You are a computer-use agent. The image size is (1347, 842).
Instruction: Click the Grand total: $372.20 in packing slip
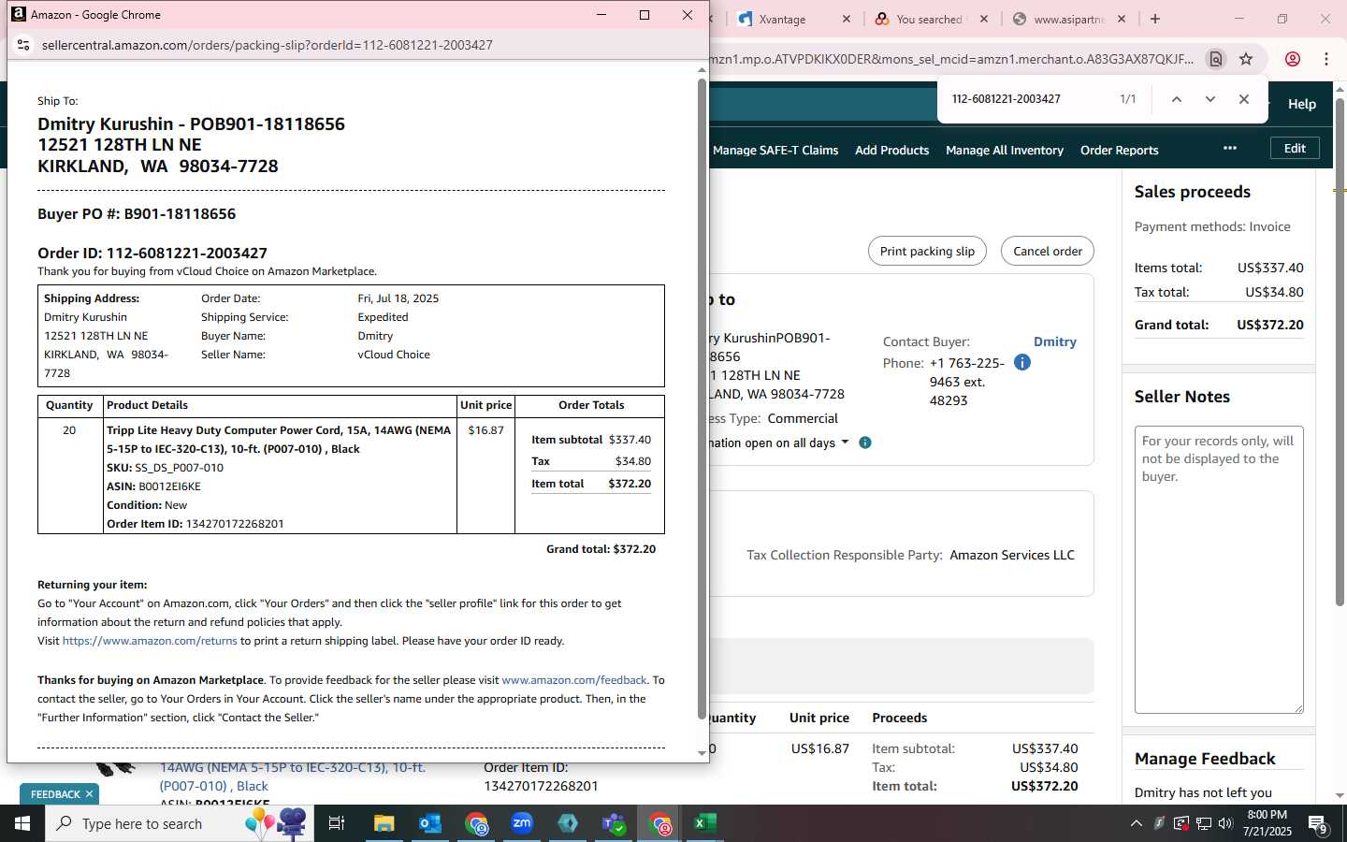click(x=601, y=549)
